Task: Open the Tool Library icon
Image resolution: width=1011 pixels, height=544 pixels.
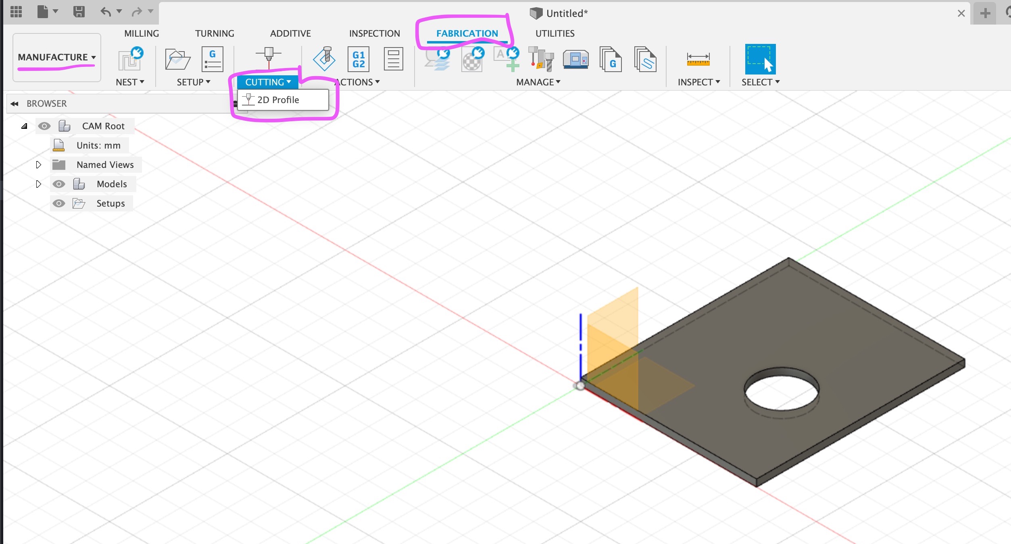Action: pyautogui.click(x=541, y=59)
